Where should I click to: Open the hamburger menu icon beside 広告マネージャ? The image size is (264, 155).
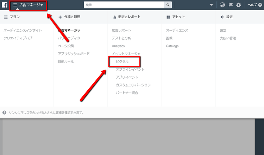[x=15, y=5]
